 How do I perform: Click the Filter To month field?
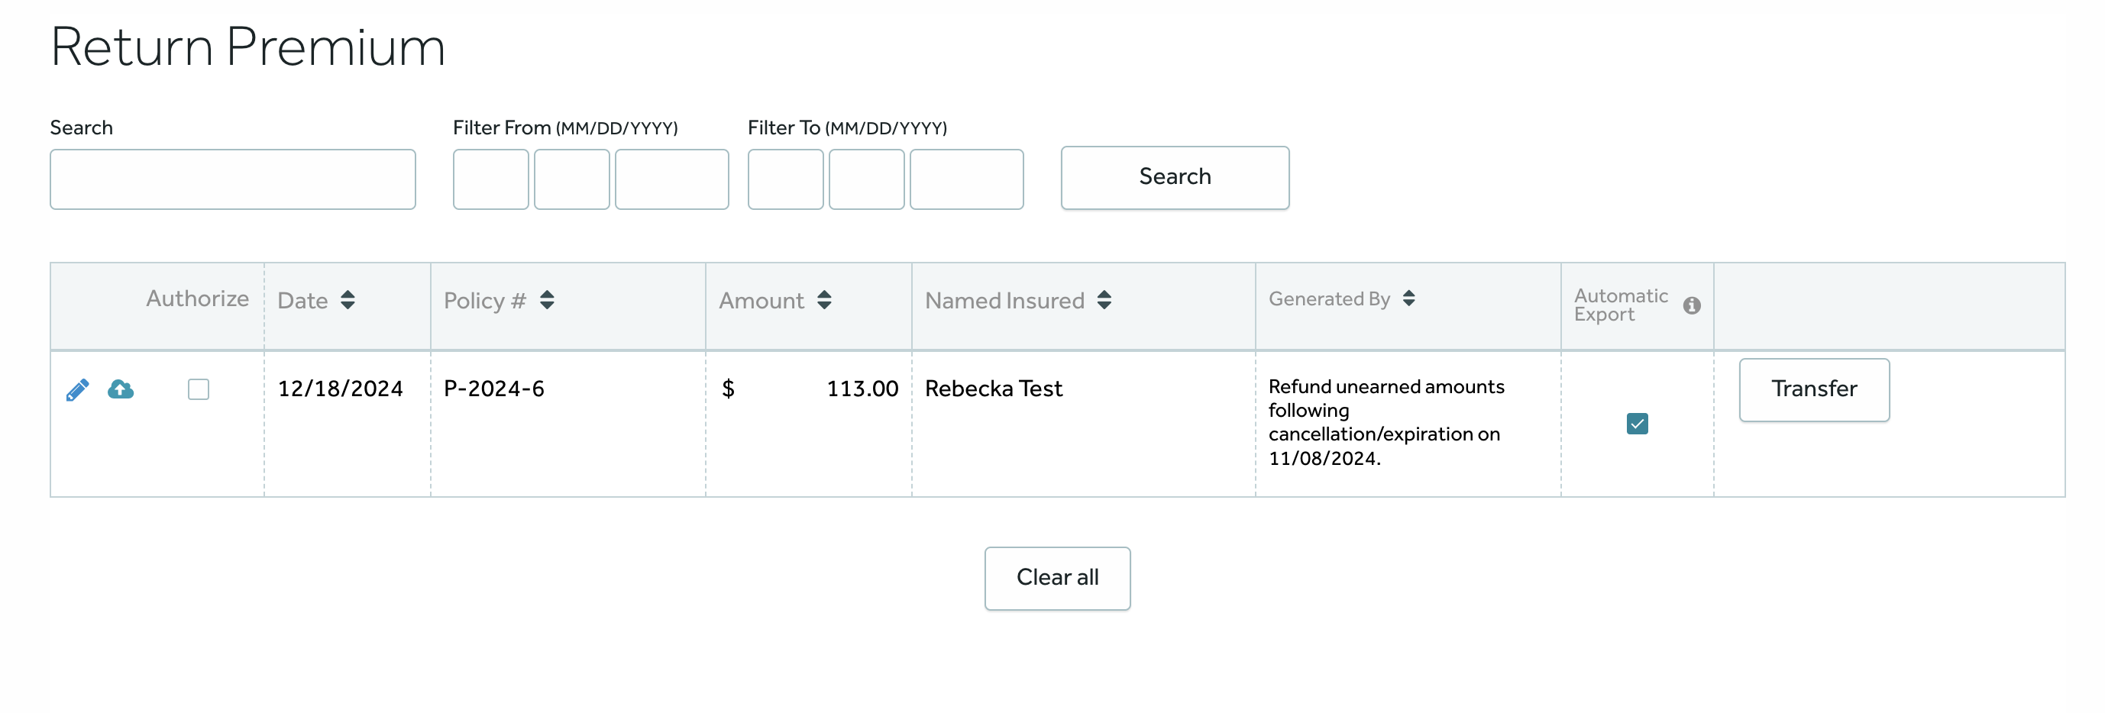pyautogui.click(x=785, y=179)
